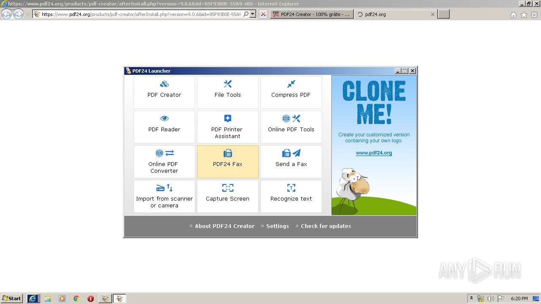The width and height of the screenshot is (541, 304).
Task: Launch the media player taskbar icon
Action: click(x=62, y=299)
